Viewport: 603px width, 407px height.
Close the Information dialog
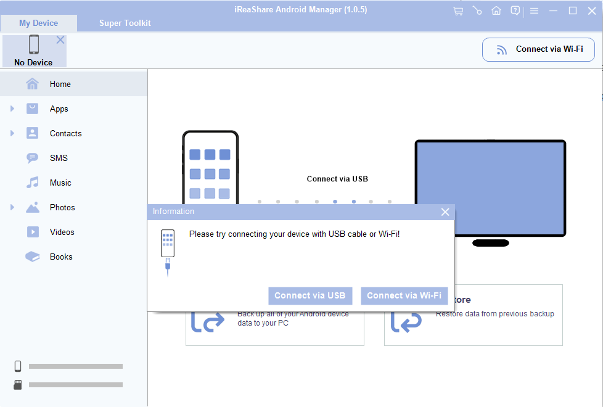pyautogui.click(x=445, y=212)
